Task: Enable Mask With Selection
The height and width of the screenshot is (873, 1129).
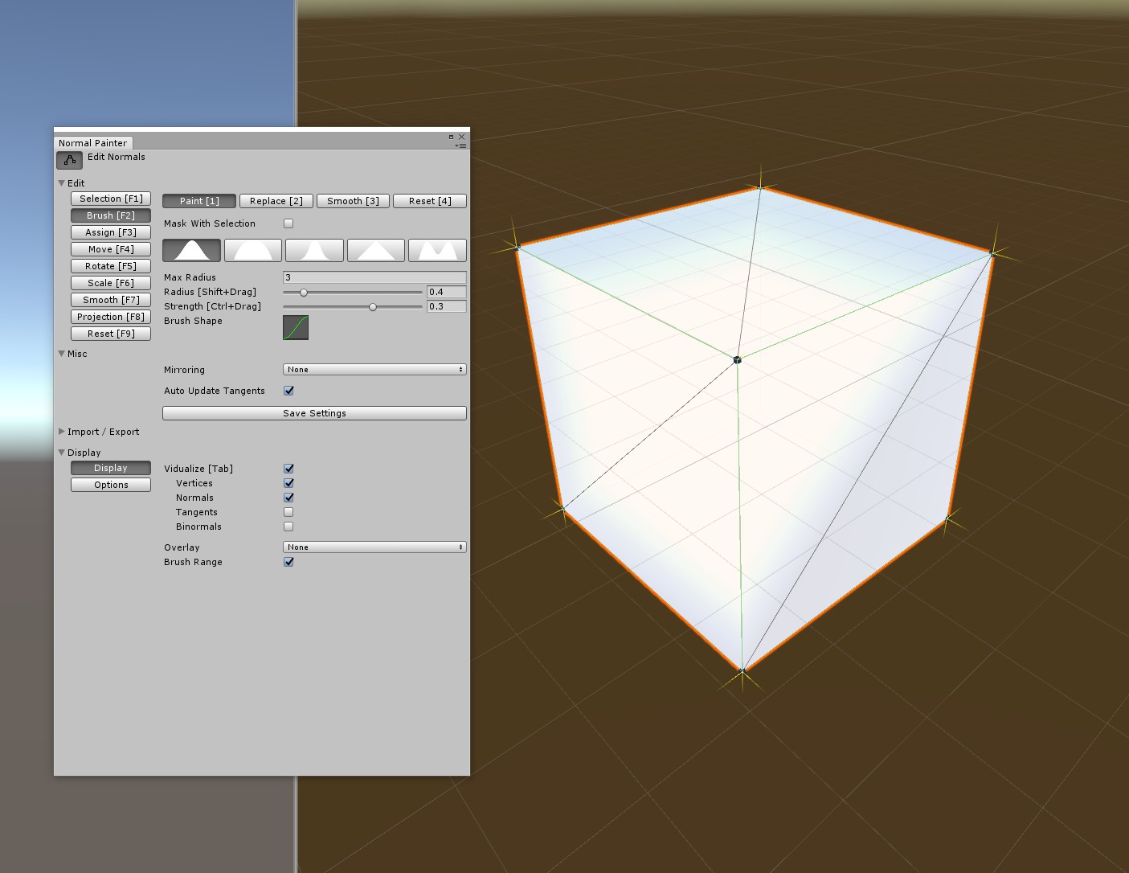Action: coord(288,223)
